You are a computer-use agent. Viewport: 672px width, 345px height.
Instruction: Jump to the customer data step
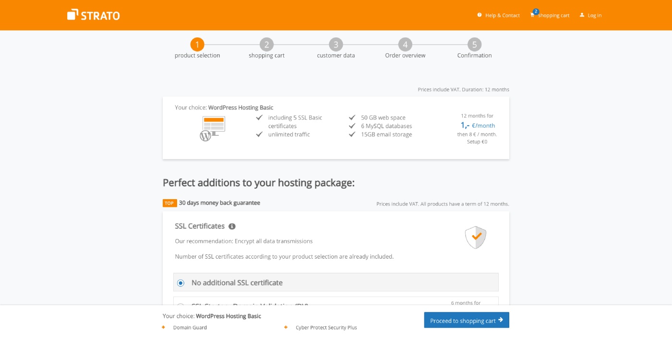pyautogui.click(x=336, y=44)
